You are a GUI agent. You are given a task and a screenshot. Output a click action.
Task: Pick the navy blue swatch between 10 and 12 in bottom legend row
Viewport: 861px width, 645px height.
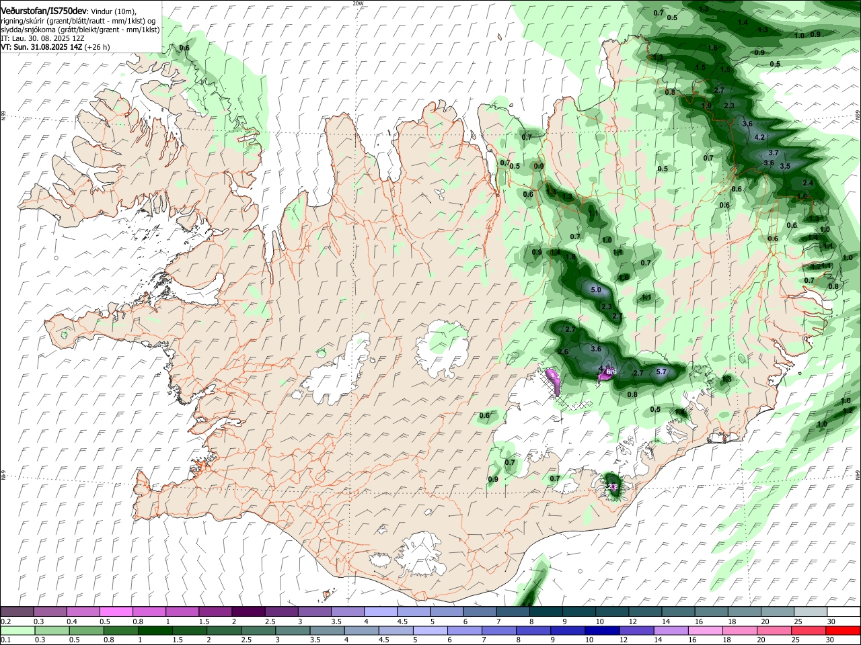[x=601, y=630]
